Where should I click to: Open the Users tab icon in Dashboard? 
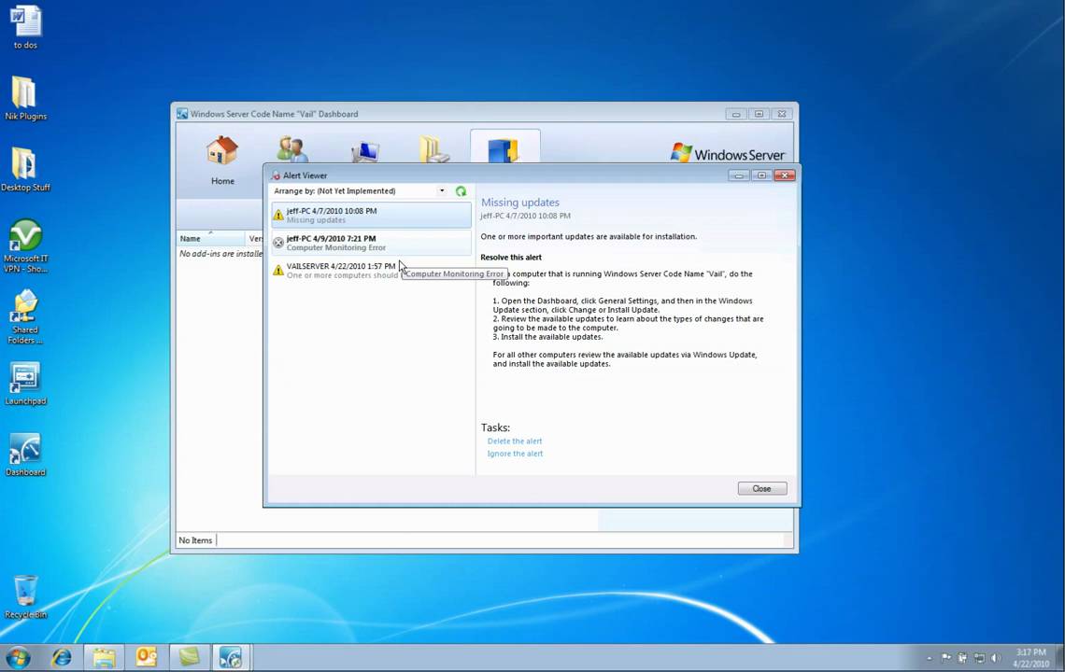coord(292,149)
